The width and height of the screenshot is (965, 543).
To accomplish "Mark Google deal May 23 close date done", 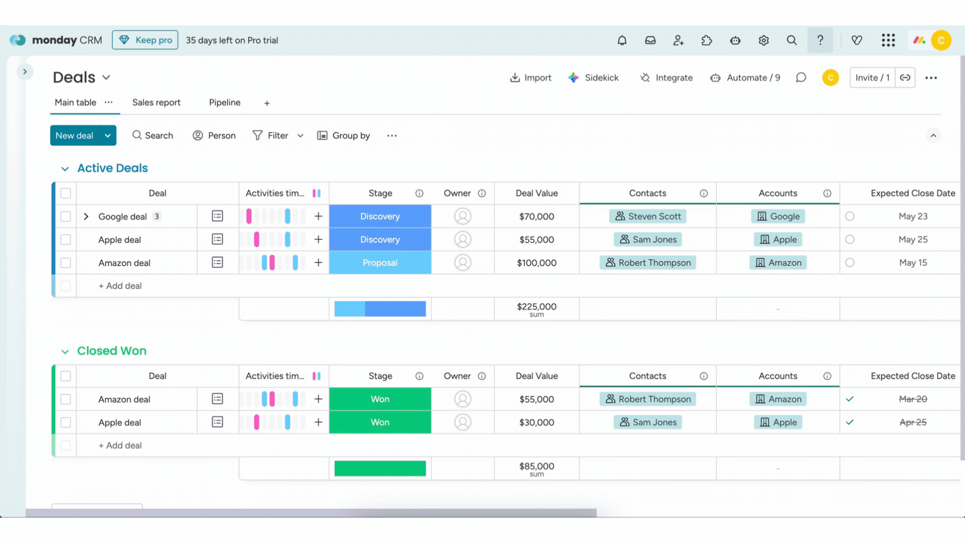I will coord(849,216).
